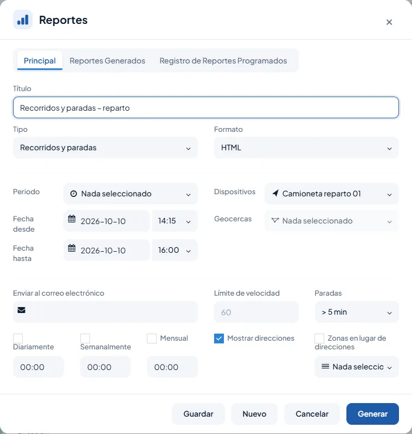Viewport: 412px width, 434px height.
Task: Click the geofence icon in Geocercas selector
Action: (x=275, y=220)
